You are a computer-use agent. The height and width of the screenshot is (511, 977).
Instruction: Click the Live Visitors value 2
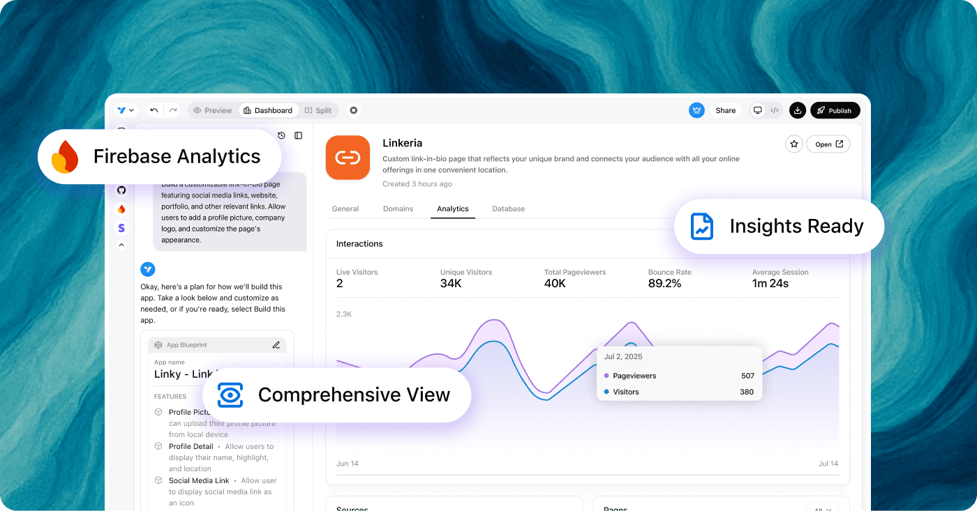(340, 284)
